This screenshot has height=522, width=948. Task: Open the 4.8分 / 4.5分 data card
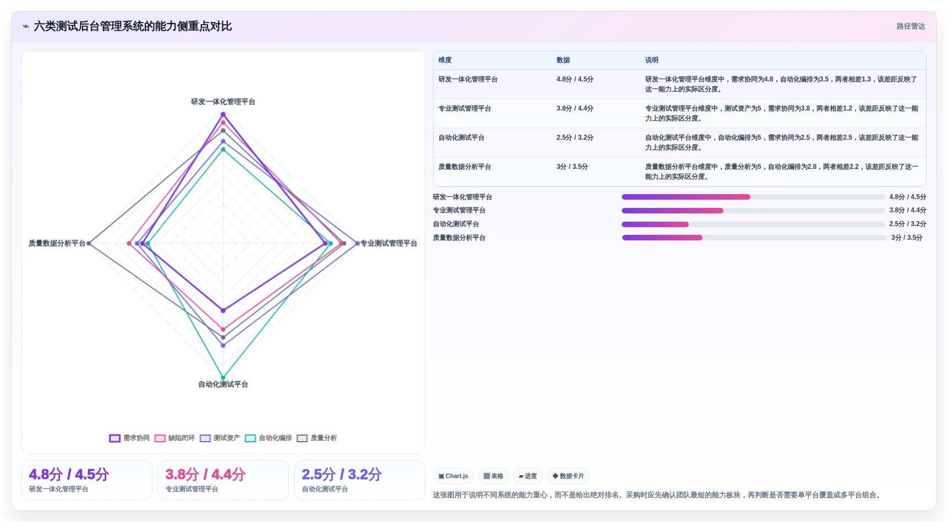[87, 480]
